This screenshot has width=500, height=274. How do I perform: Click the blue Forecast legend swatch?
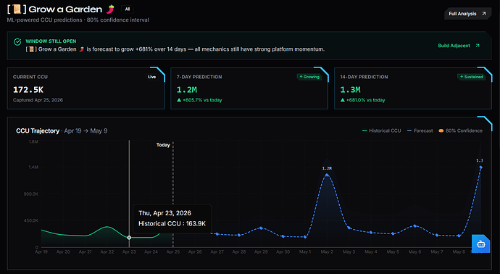tap(409, 130)
